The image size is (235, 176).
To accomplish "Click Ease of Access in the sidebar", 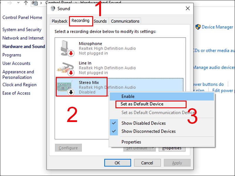I will pos(16,93).
